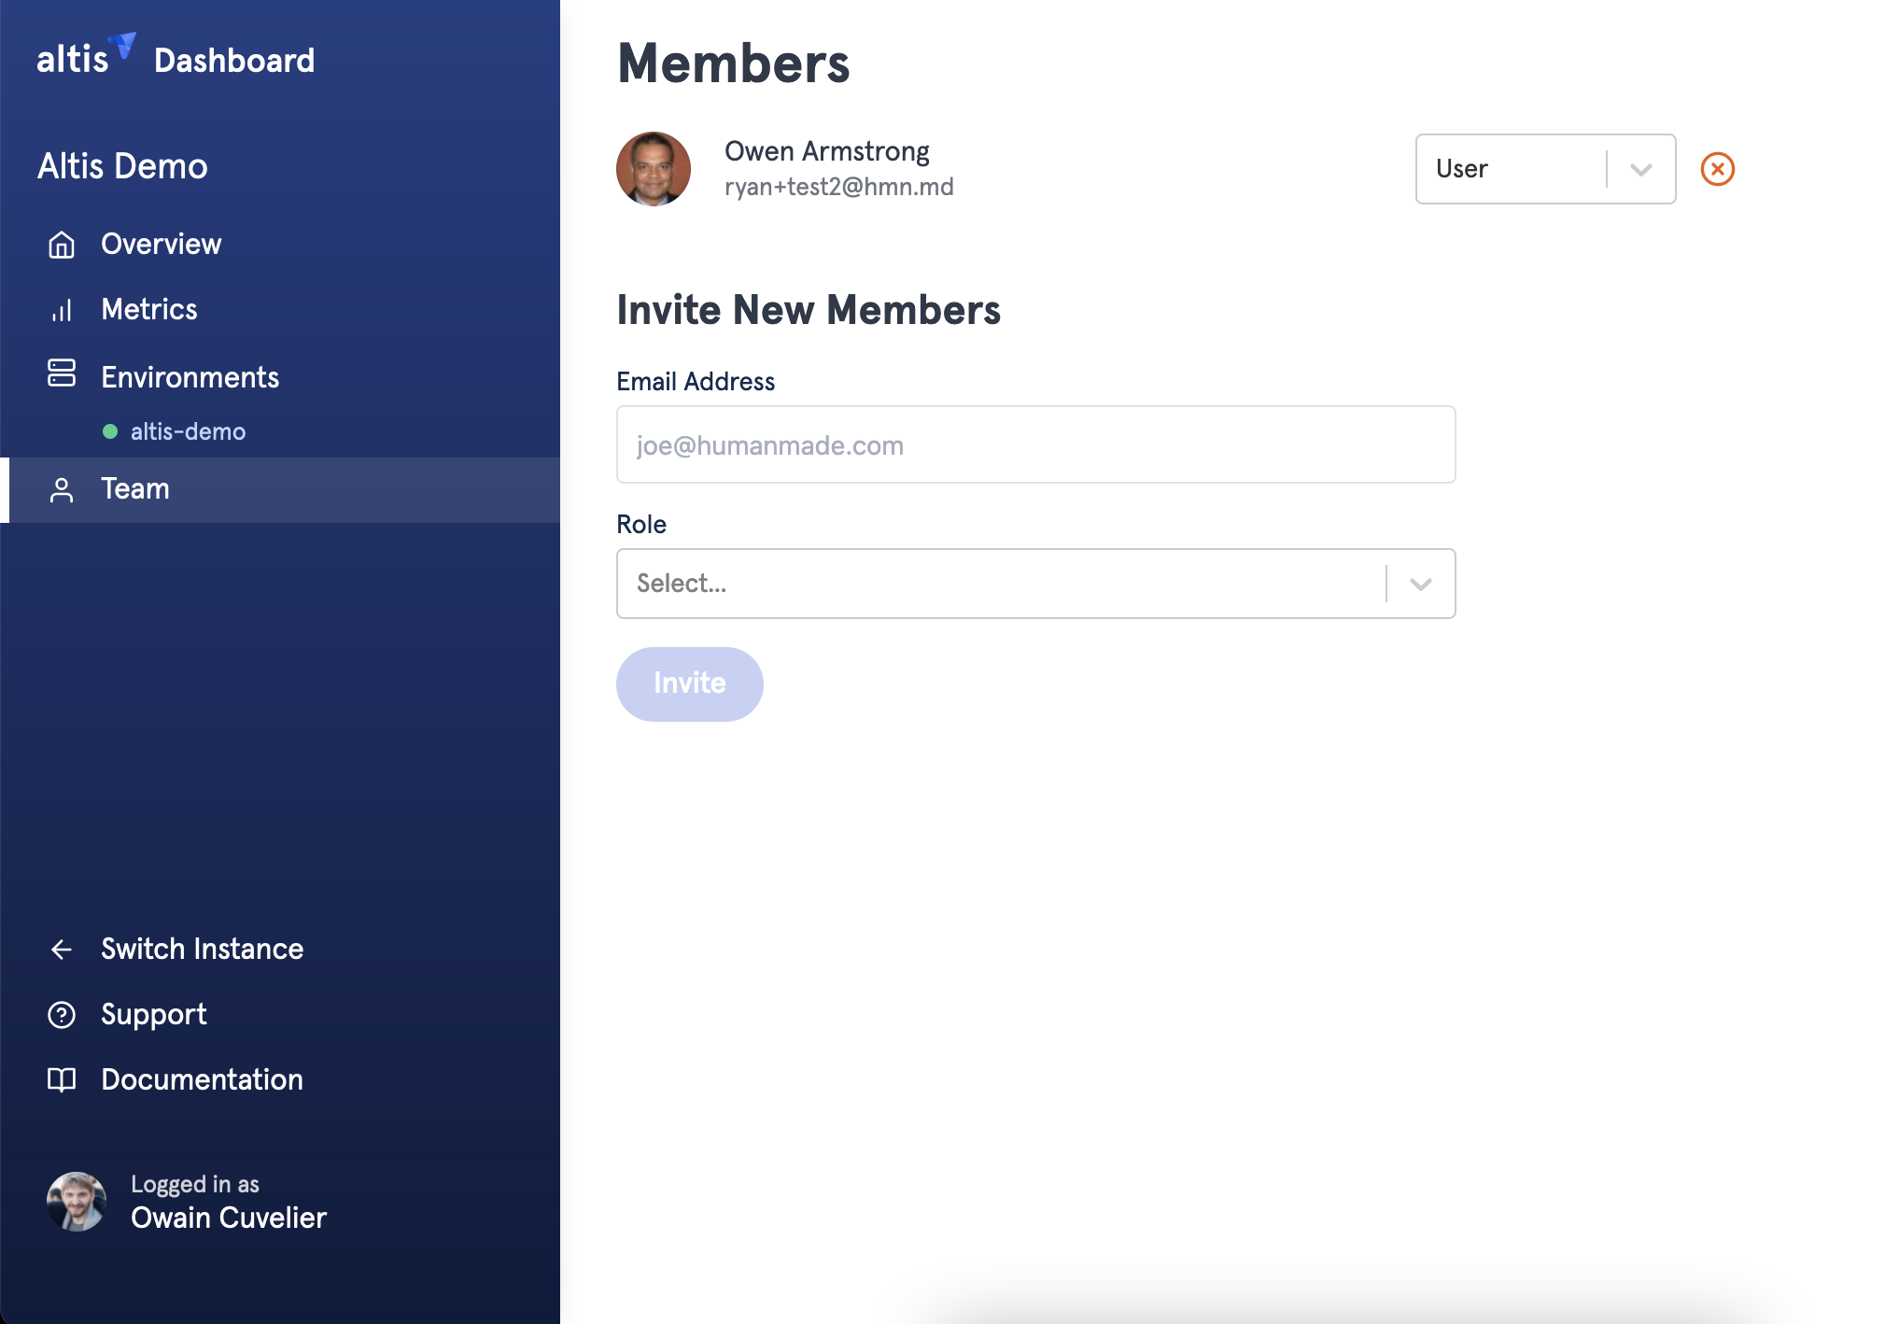Select the altis-demo environment
The height and width of the screenshot is (1324, 1899).
(x=187, y=431)
